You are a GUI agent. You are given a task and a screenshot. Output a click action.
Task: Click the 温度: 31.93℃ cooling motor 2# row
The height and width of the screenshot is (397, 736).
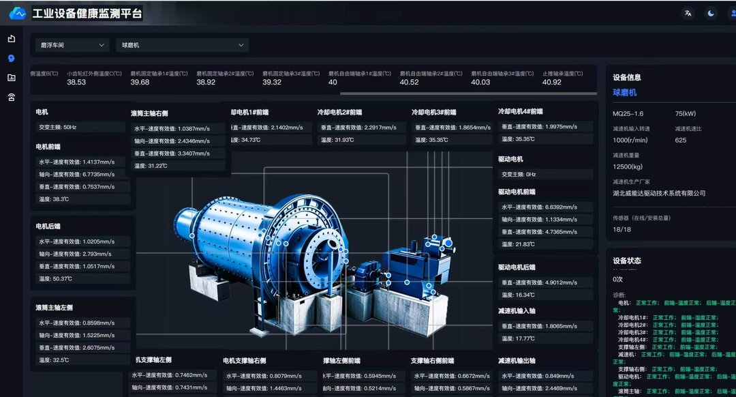click(x=361, y=140)
